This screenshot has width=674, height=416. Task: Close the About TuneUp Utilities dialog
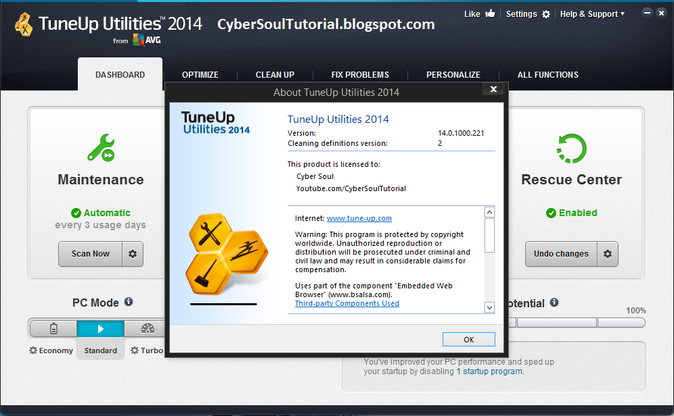(x=493, y=88)
